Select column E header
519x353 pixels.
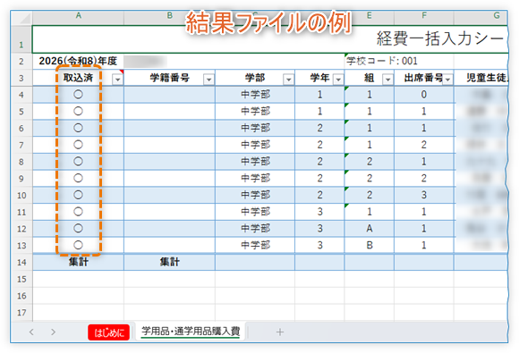[369, 15]
